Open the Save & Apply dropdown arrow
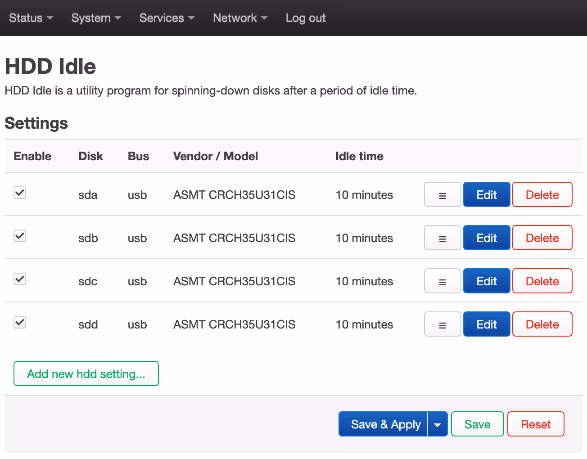The height and width of the screenshot is (459, 587). click(437, 424)
